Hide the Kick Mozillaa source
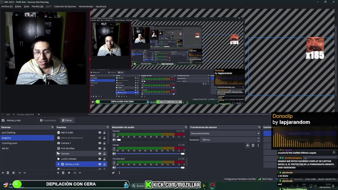338x190 pixels. coord(100,148)
